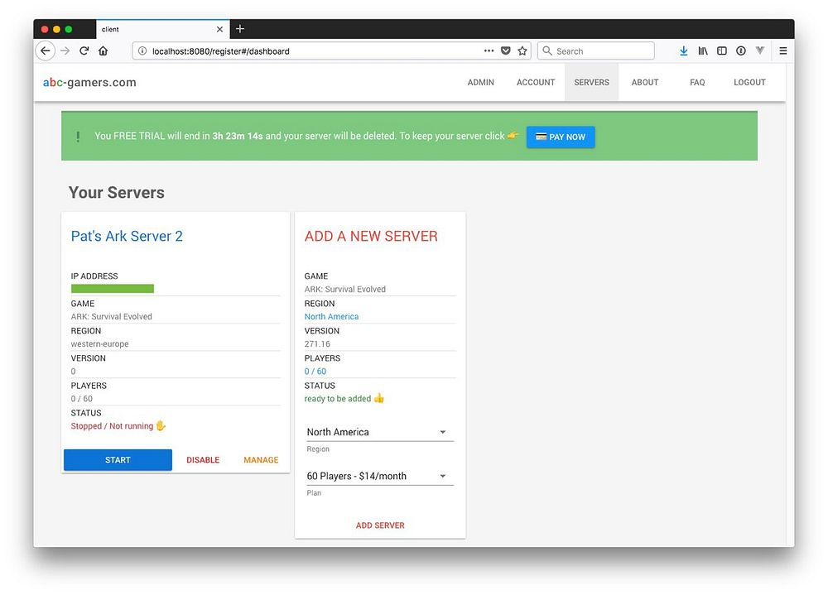Click the Vue devtools extension icon
The image size is (828, 595).
tap(760, 50)
